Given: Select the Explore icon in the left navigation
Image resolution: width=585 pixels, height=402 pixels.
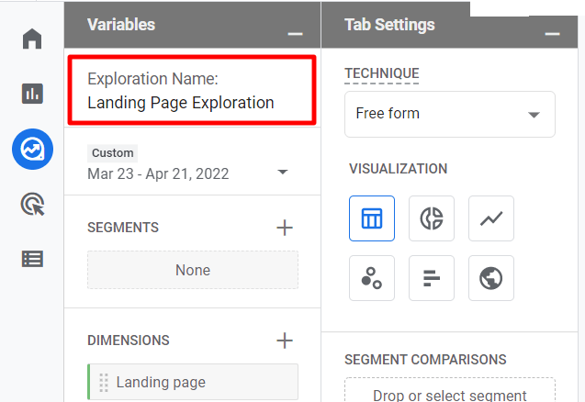Looking at the screenshot, I should click(x=32, y=149).
